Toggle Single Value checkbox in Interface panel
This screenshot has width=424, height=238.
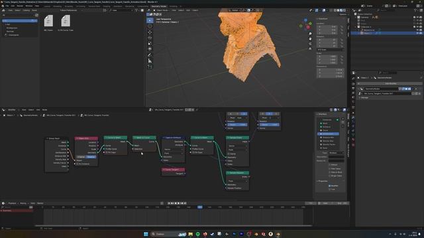pos(330,176)
